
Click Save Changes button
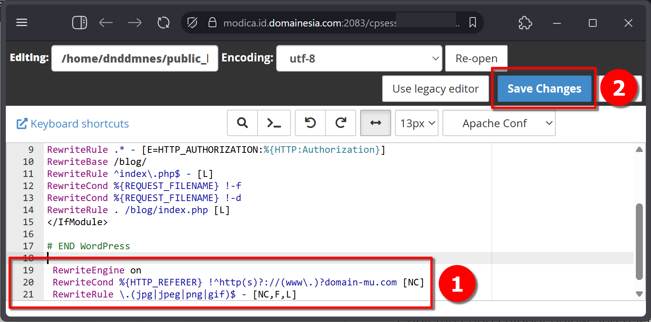click(544, 89)
